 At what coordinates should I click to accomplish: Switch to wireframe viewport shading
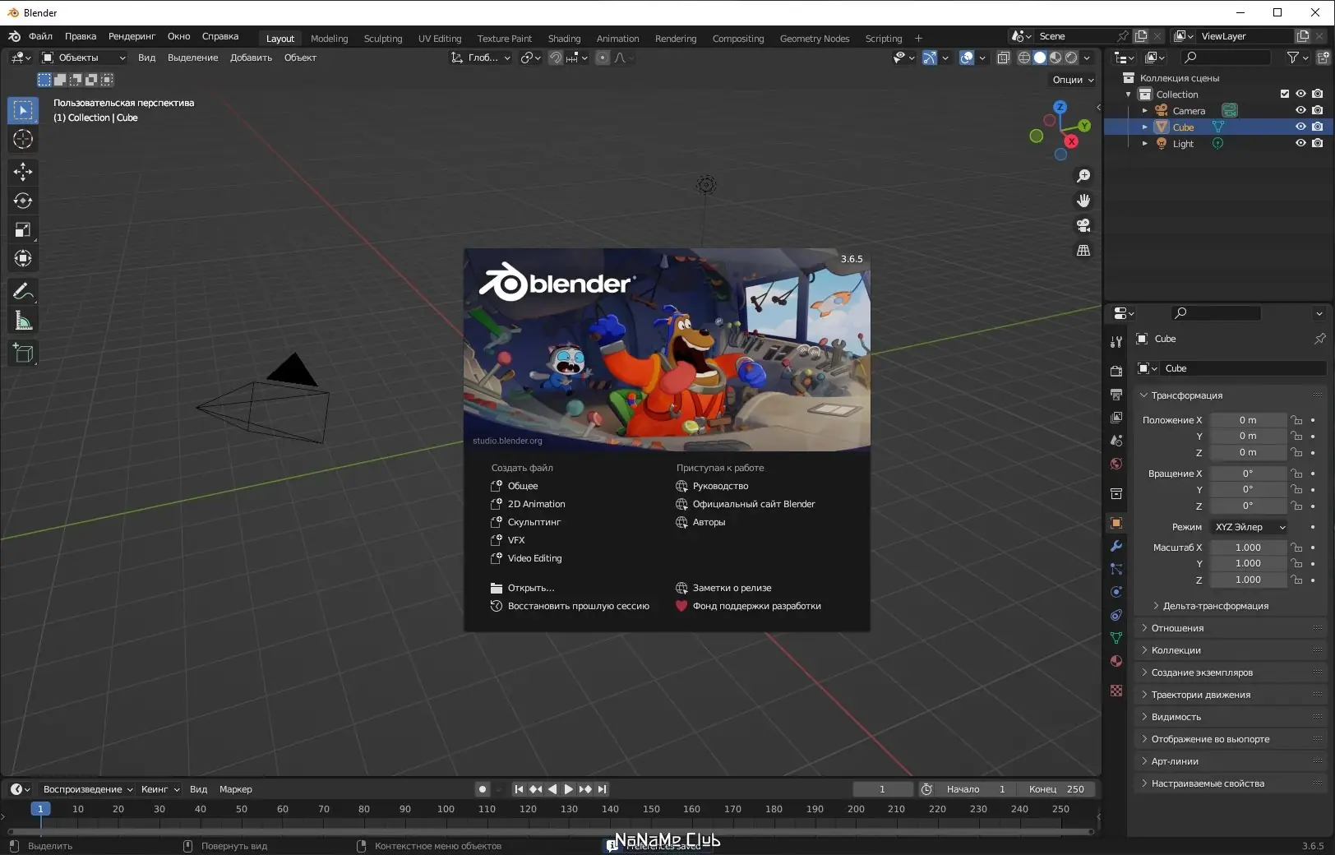(1024, 58)
